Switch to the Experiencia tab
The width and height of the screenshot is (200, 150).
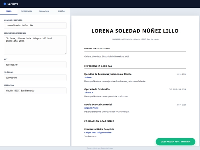tap(26, 11)
